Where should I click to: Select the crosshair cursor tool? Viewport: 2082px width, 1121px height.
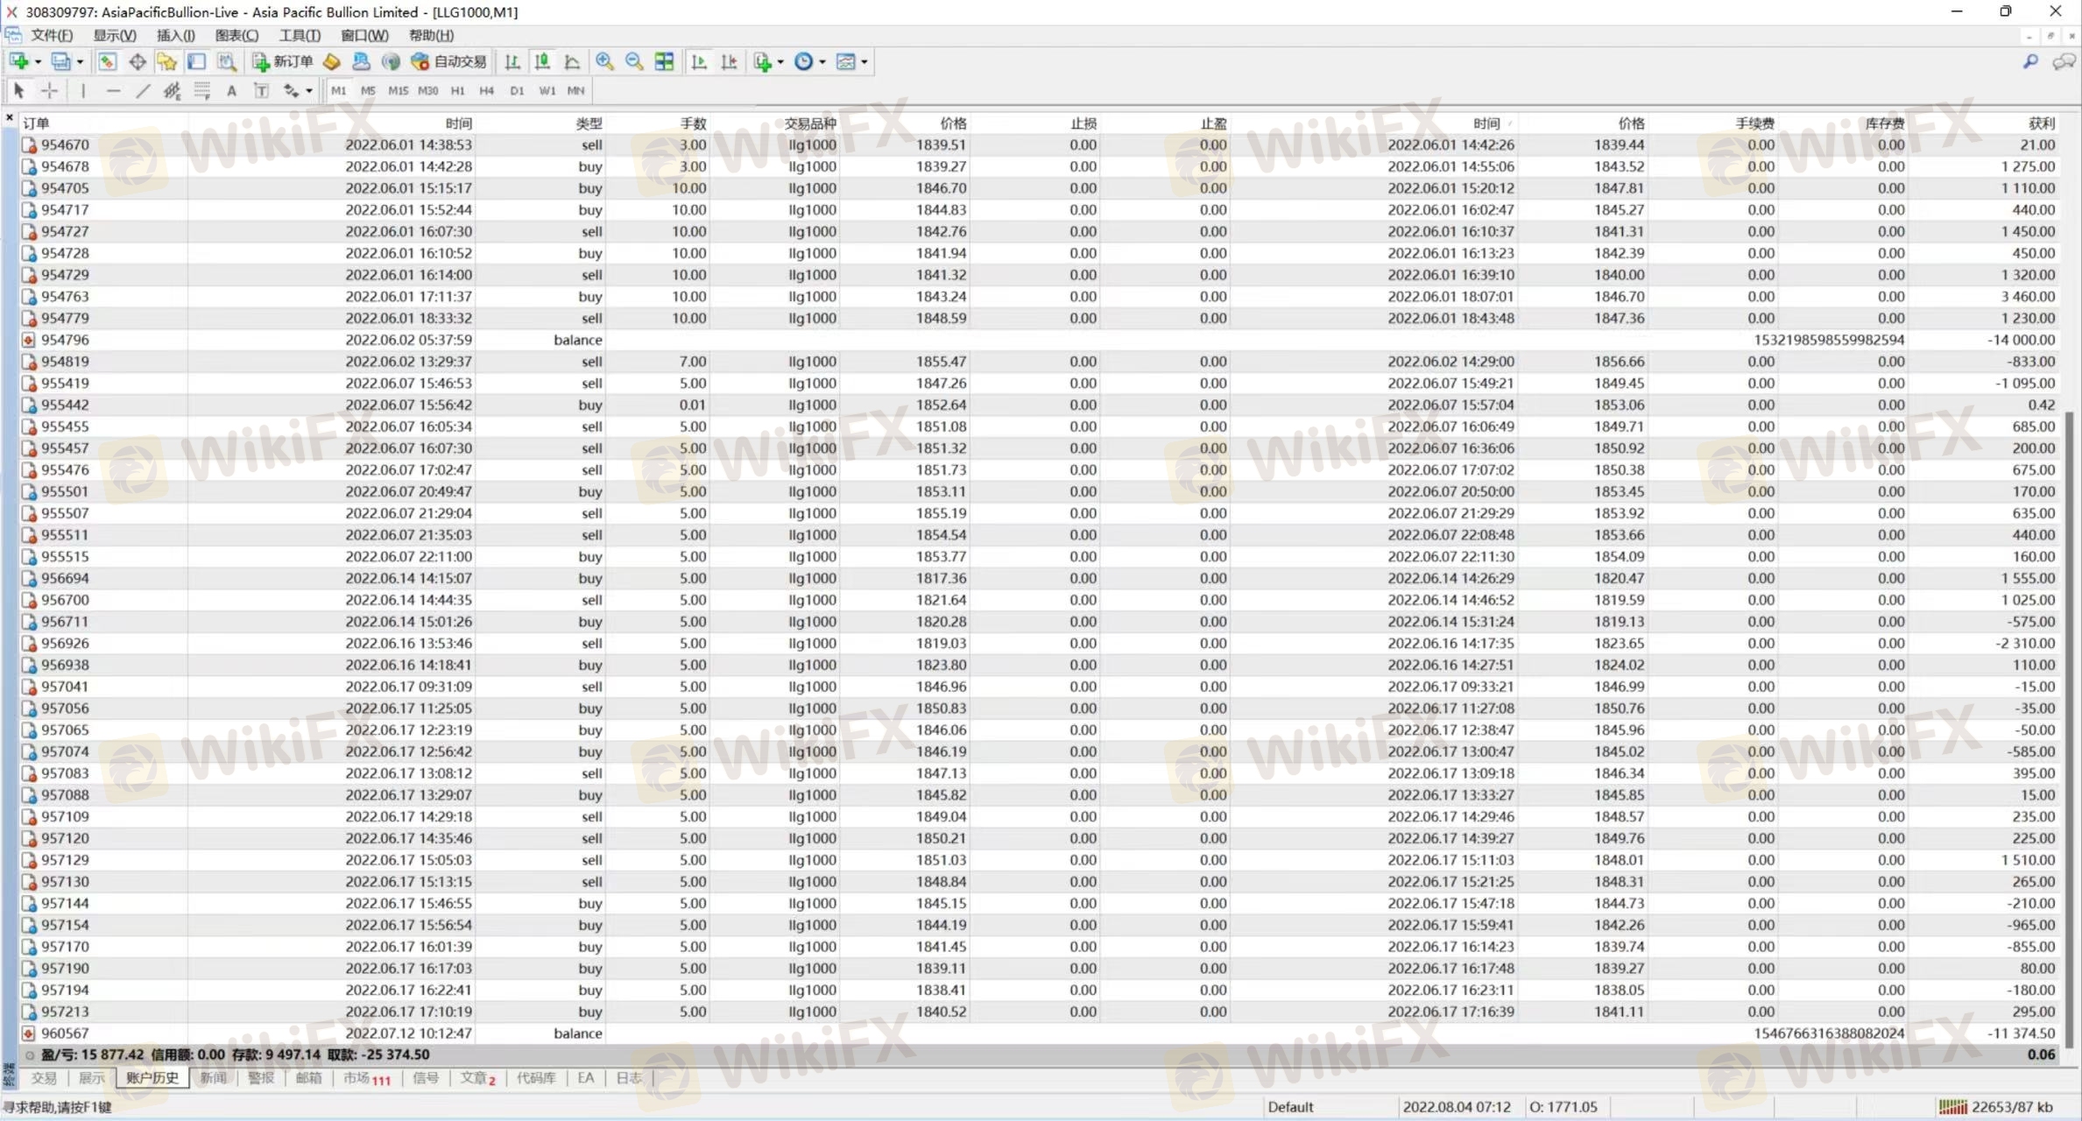50,90
